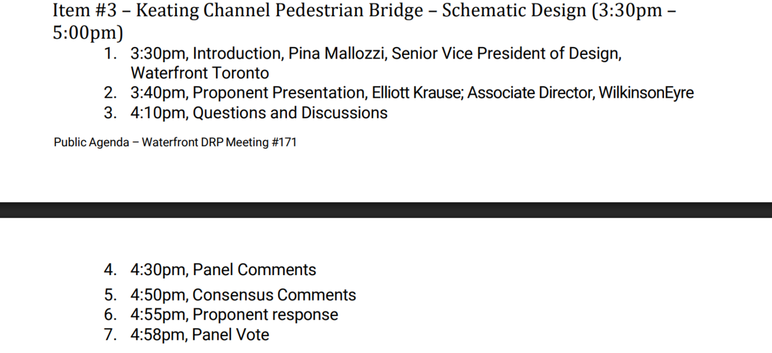Click "Schematic Design" in the heading

pyautogui.click(x=513, y=11)
